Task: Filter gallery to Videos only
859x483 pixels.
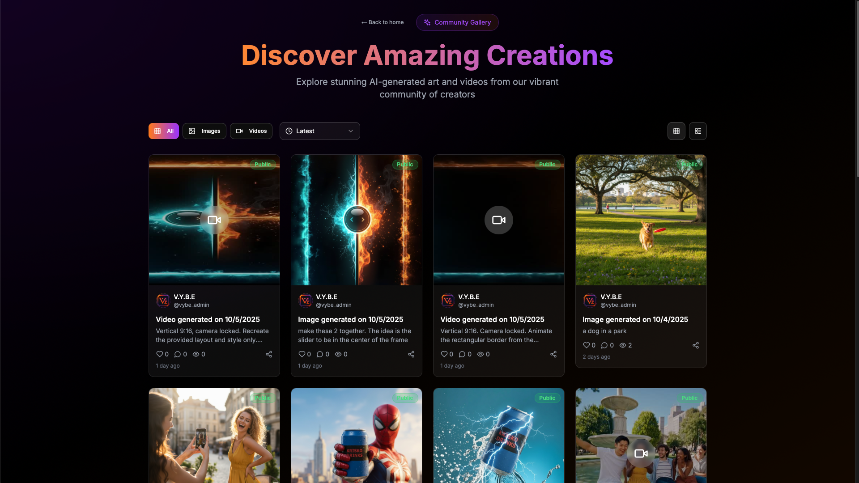Action: click(251, 131)
